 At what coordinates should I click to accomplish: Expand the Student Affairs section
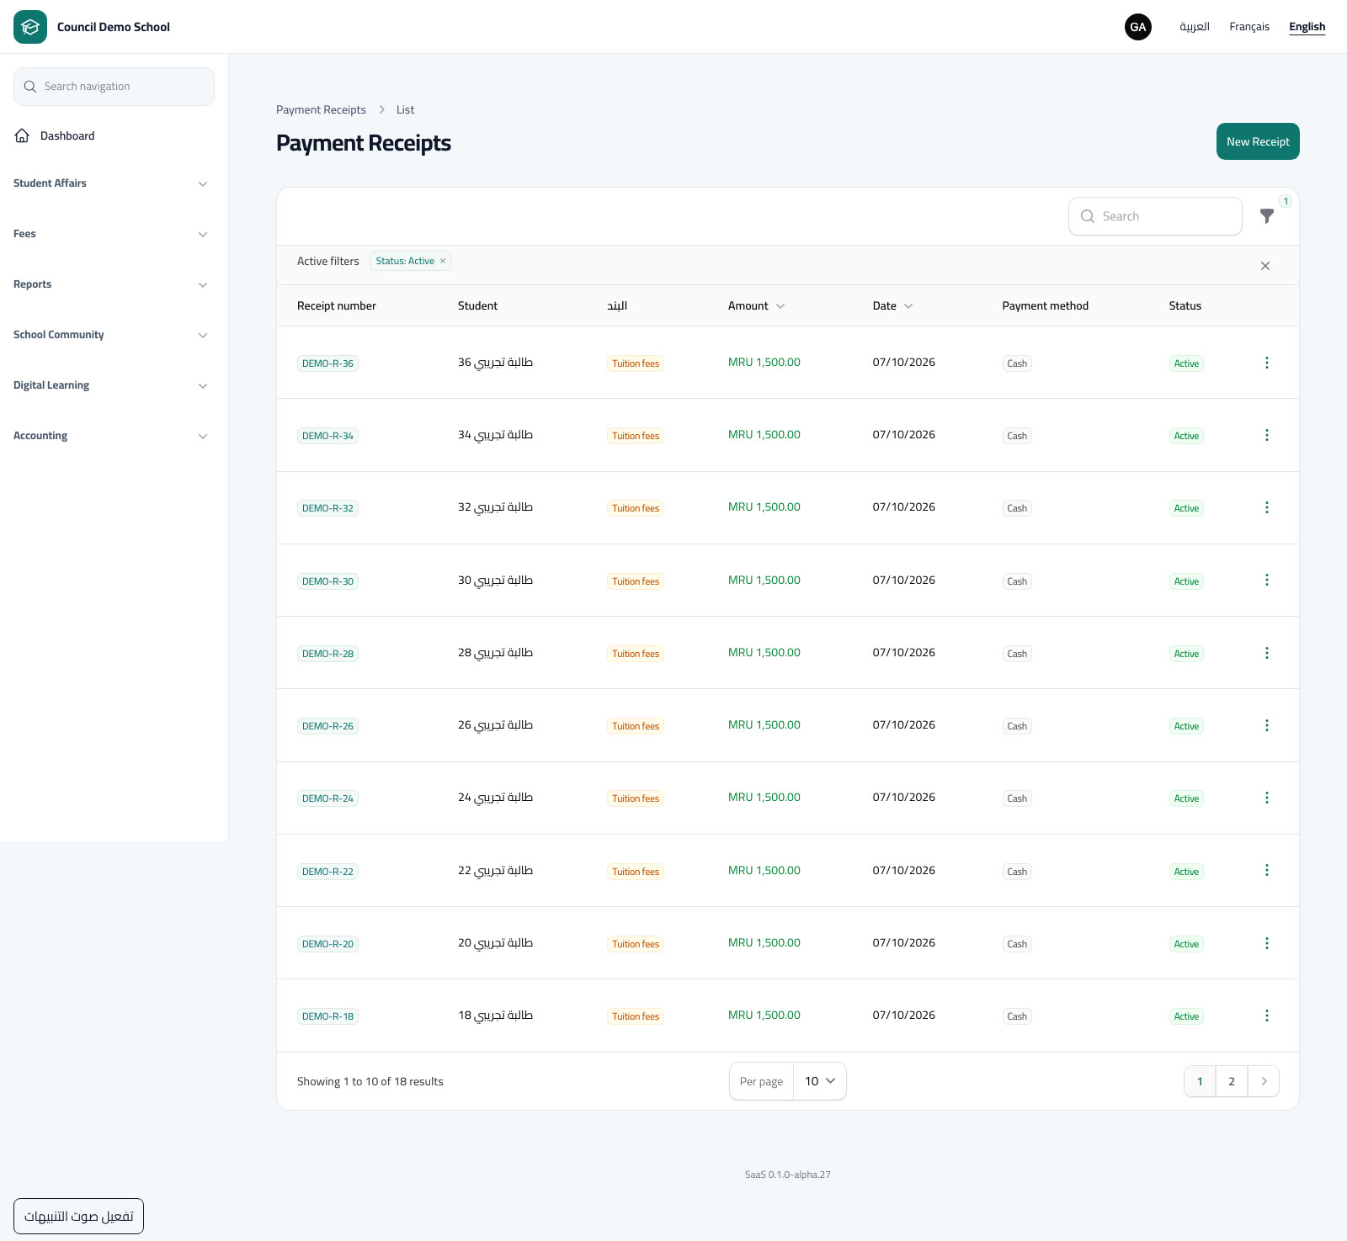pyautogui.click(x=110, y=183)
